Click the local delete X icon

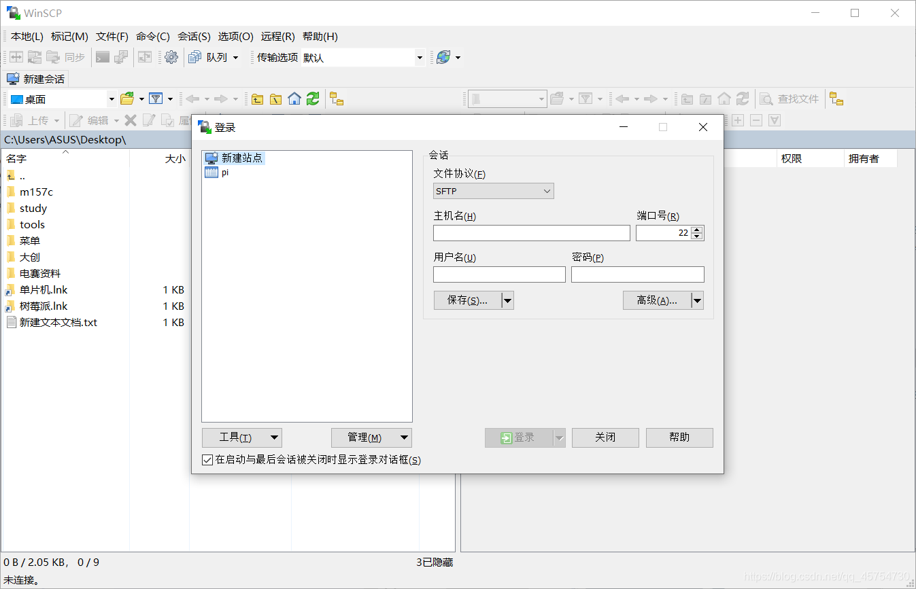point(131,120)
